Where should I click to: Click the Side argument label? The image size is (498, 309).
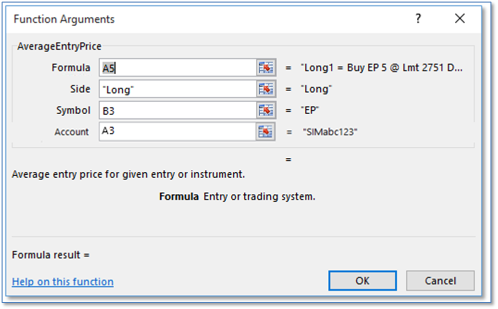(x=80, y=89)
